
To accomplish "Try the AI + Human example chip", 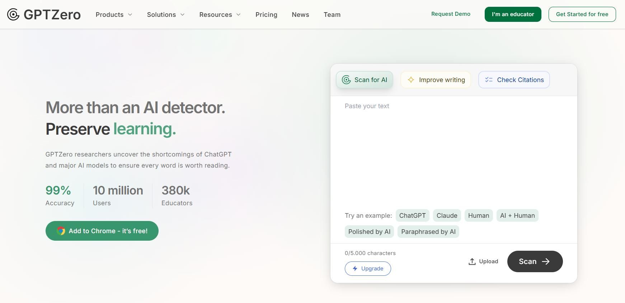I will [517, 216].
